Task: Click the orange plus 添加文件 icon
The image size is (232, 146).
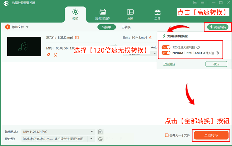Action: [x=8, y=27]
